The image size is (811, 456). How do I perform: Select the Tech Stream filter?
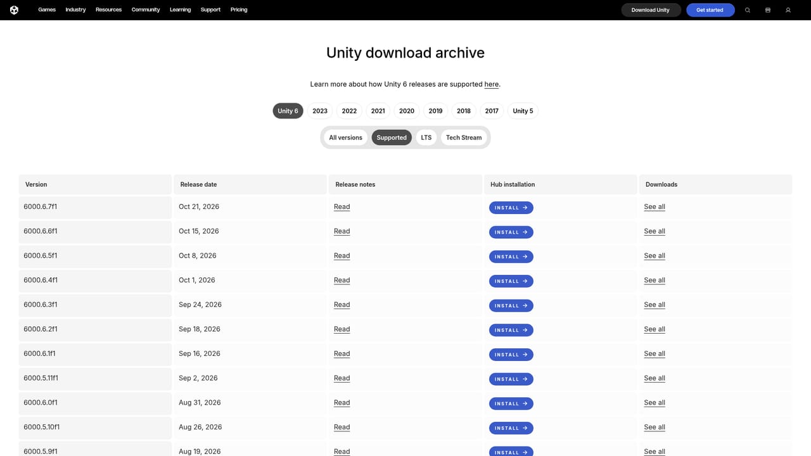coord(464,137)
